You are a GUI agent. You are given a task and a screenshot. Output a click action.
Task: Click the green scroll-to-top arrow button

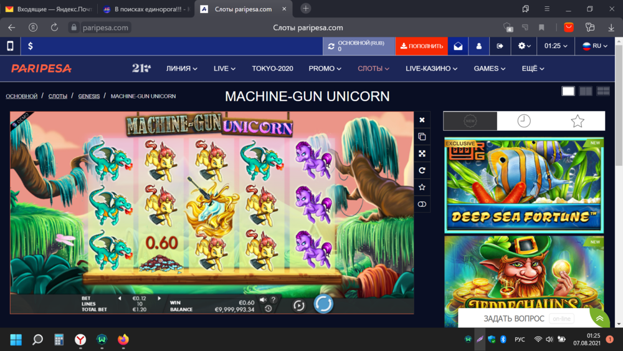click(600, 319)
